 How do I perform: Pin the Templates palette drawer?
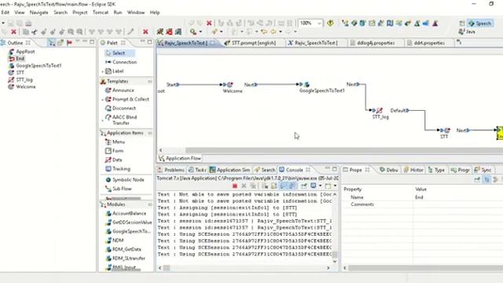click(x=150, y=82)
